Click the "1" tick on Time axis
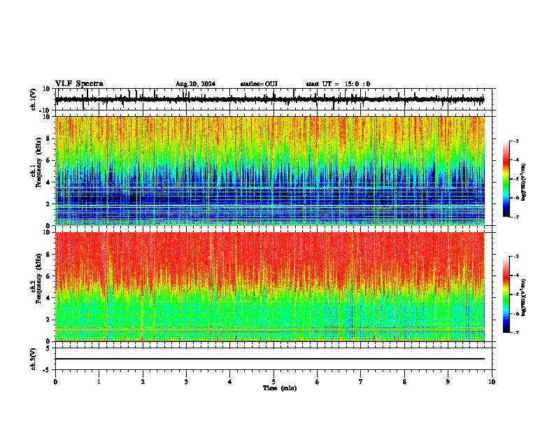554x428 pixels. click(99, 382)
